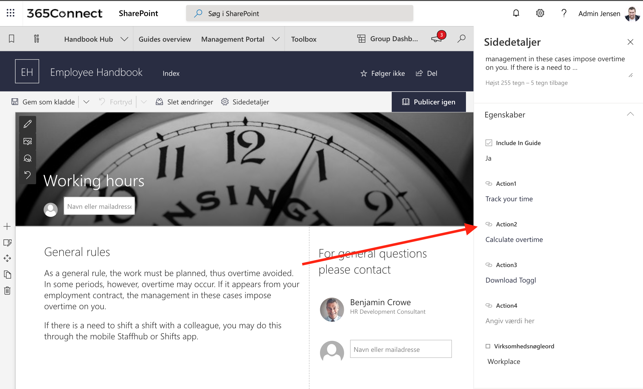Screen dimensions: 643x389
Task: Open Group Dashboard menu item
Action: (x=394, y=39)
